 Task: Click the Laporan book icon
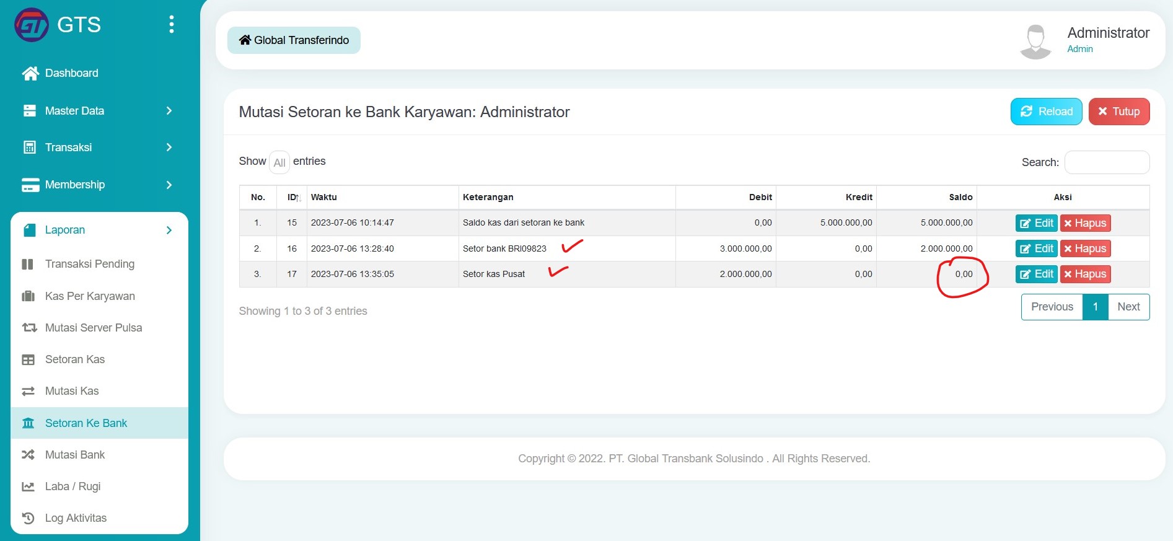[29, 230]
